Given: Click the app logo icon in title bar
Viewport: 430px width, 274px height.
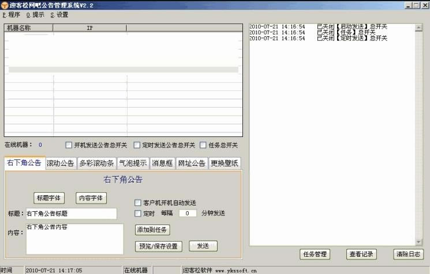Looking at the screenshot, I should [x=5, y=5].
